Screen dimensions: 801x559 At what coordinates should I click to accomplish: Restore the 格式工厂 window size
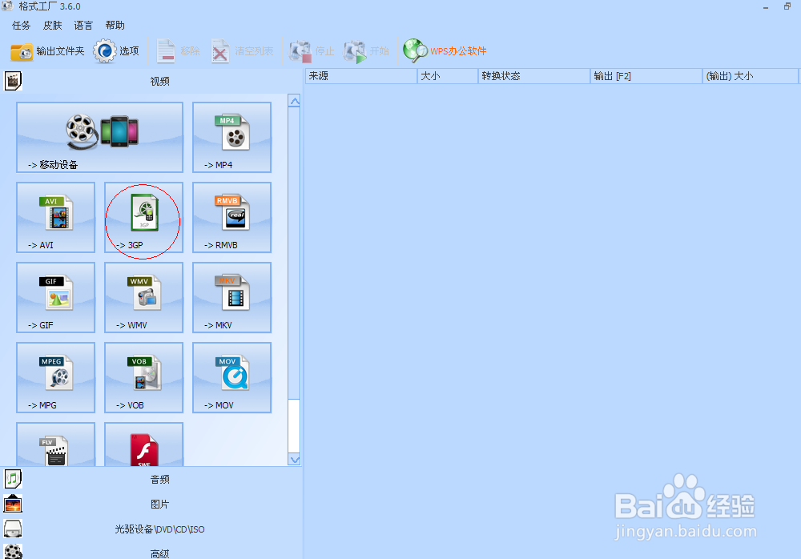point(787,6)
